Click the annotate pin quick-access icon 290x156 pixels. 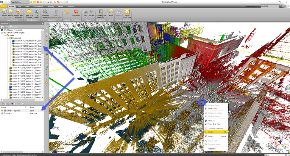(58, 2)
